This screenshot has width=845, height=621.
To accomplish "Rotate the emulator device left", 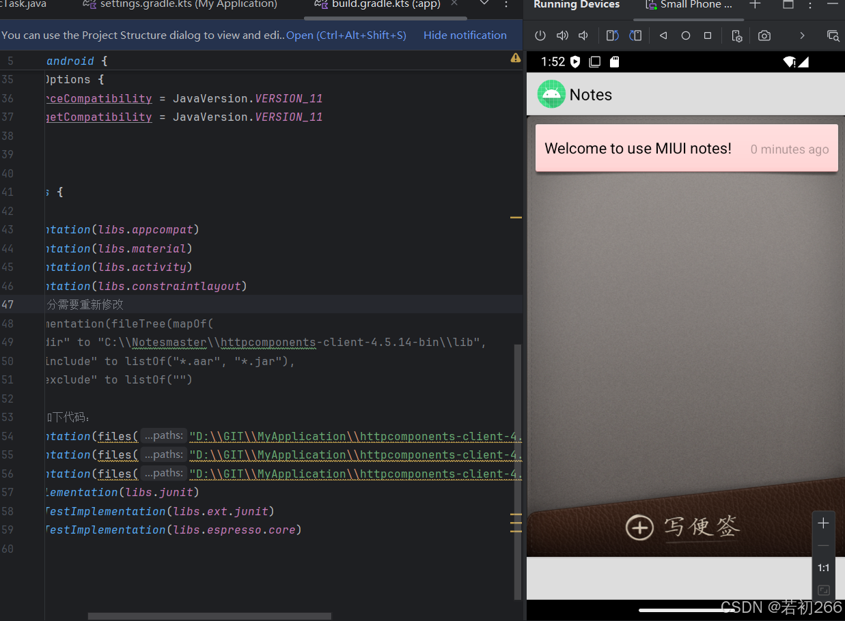I will coord(613,35).
